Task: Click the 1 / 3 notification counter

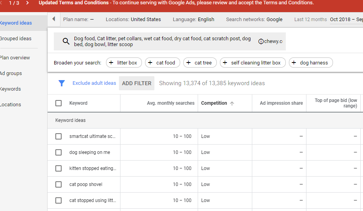Action: (x=14, y=3)
